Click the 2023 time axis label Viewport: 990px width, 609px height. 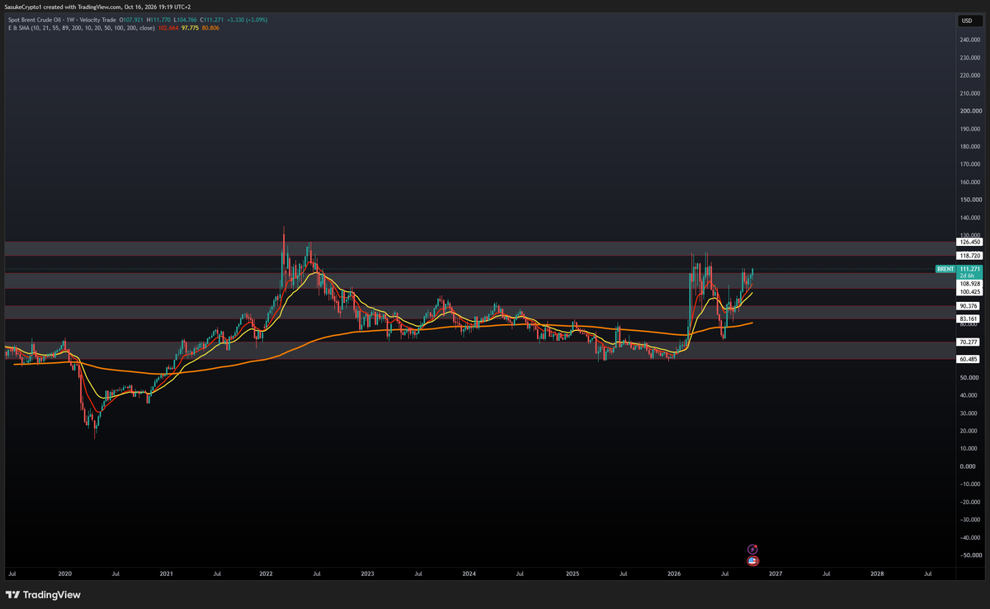(x=367, y=573)
